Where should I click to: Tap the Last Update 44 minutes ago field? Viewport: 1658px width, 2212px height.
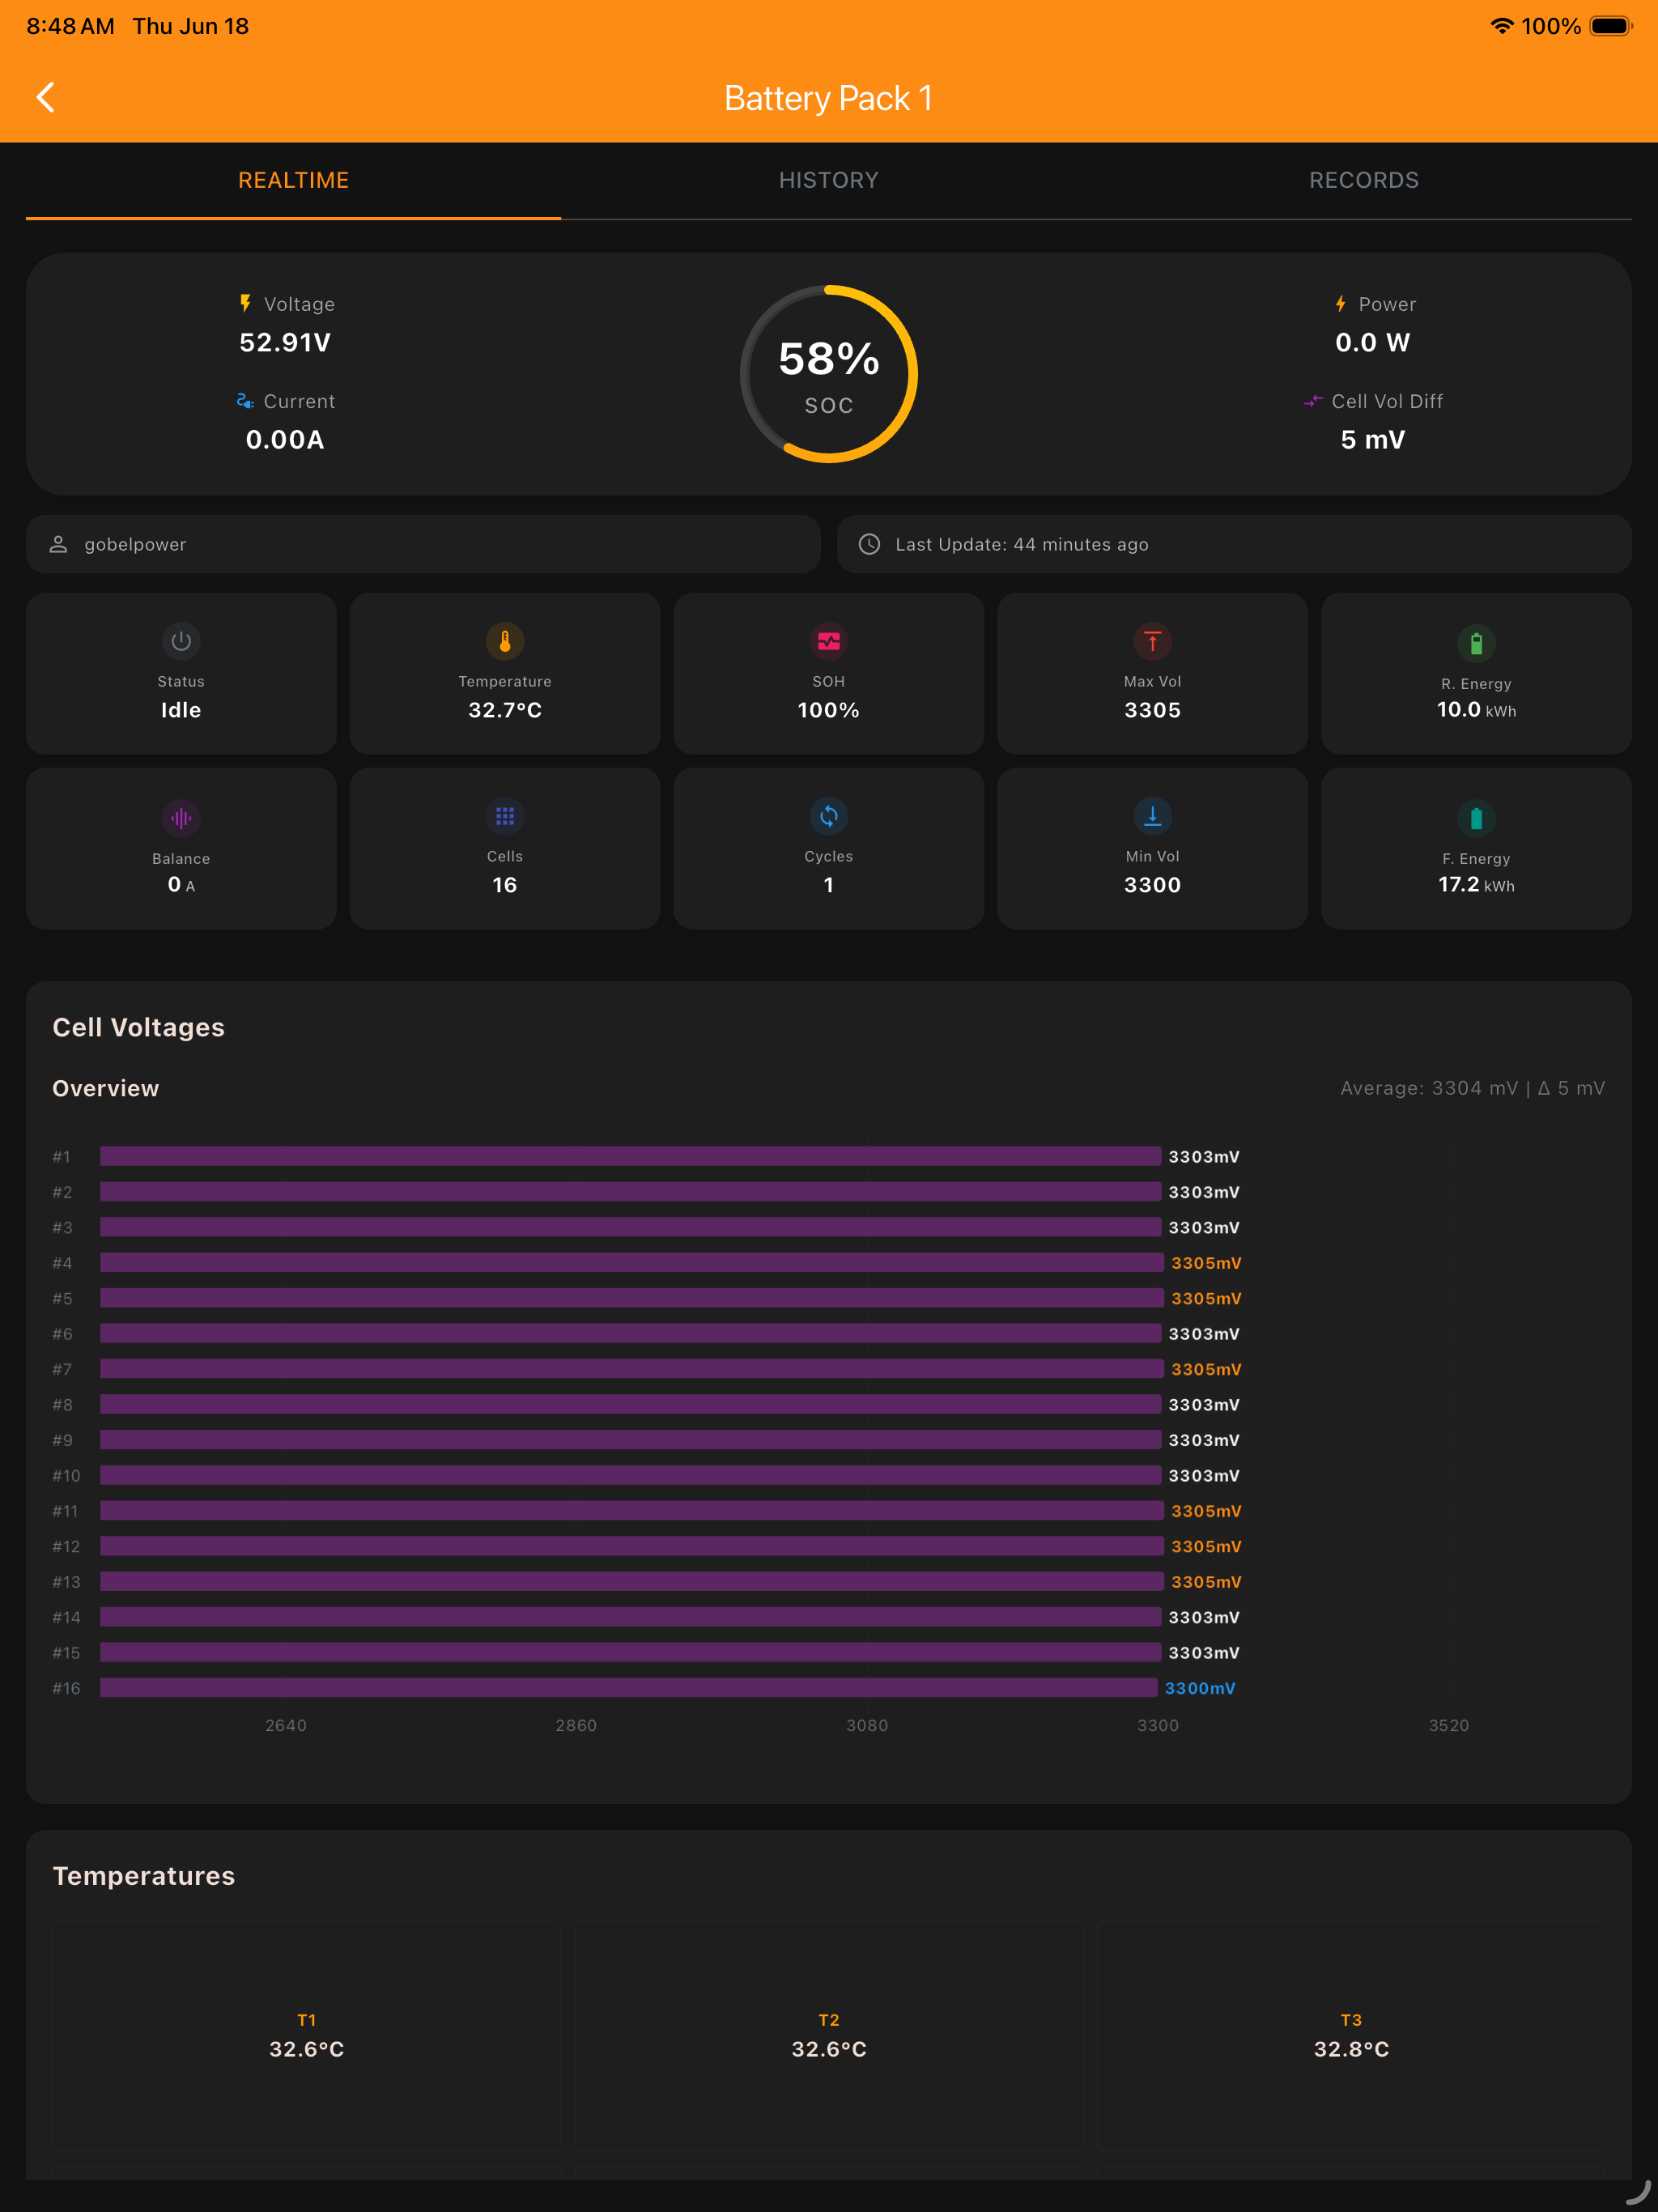tap(1234, 544)
